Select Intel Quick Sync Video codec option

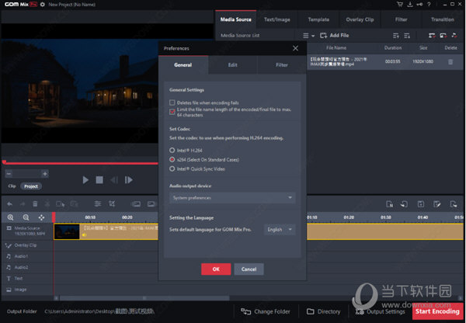(x=172, y=168)
